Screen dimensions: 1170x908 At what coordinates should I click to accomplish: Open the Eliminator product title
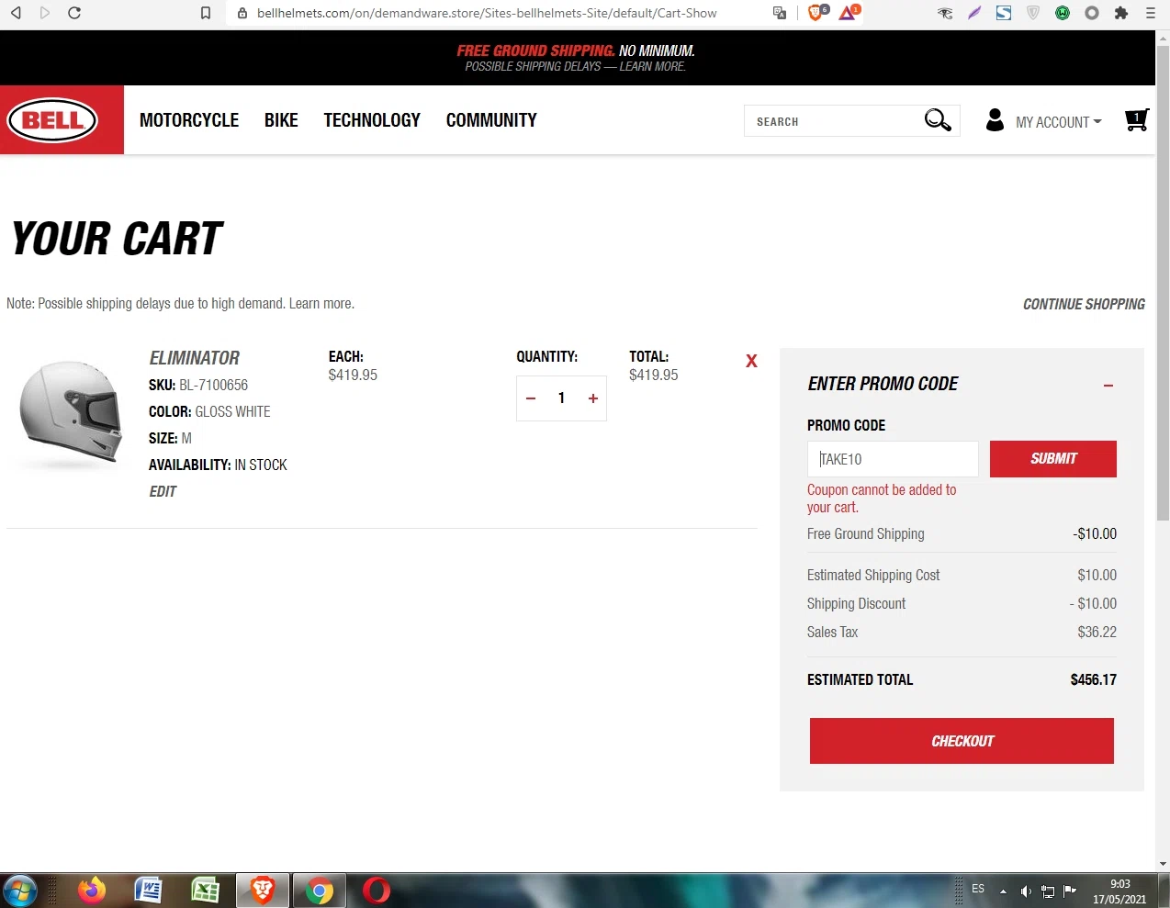(x=195, y=358)
